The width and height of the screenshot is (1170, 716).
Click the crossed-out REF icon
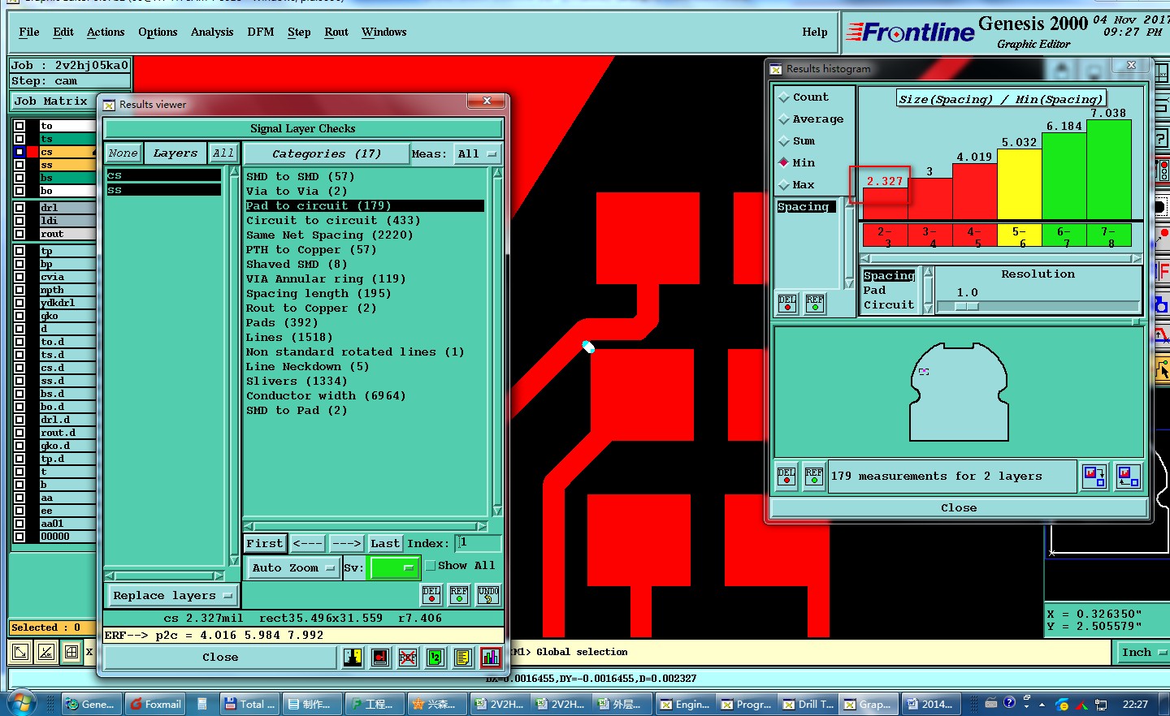[x=408, y=658]
